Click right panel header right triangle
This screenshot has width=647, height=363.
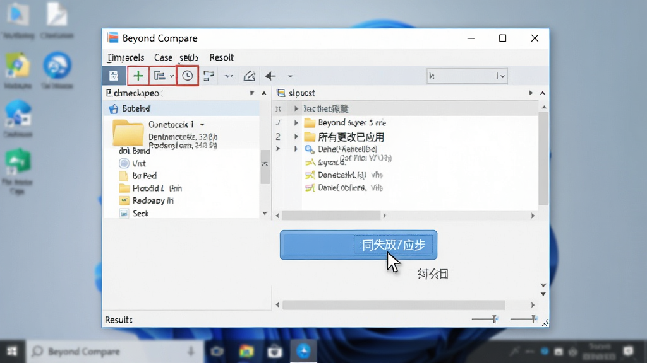[x=531, y=93]
